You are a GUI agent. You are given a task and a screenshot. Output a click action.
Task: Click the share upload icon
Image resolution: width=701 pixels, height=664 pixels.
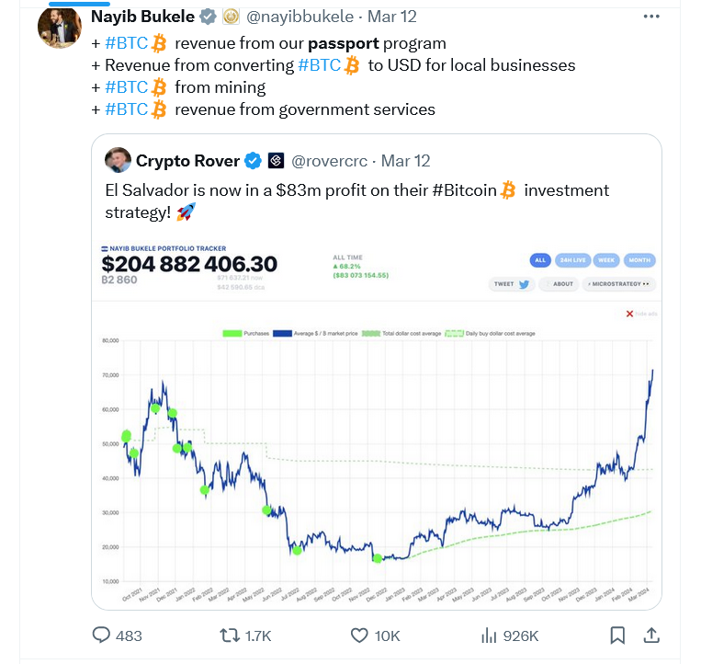coord(650,635)
